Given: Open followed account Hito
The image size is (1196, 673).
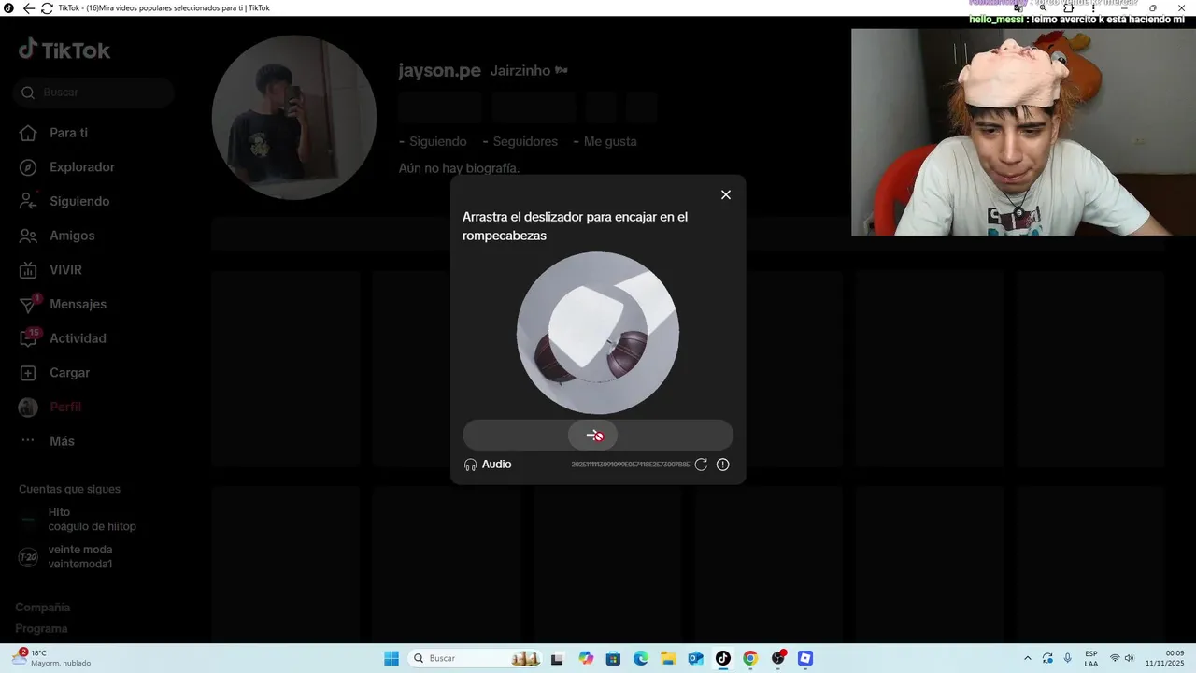Looking at the screenshot, I should click(78, 520).
